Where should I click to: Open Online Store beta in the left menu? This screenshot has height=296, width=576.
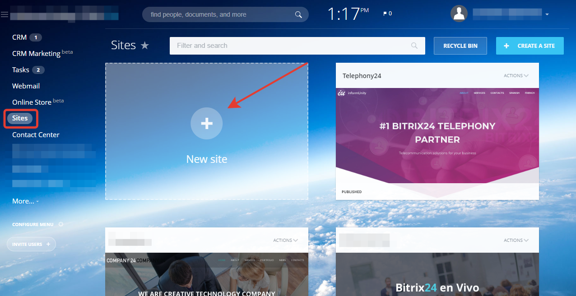pos(38,102)
